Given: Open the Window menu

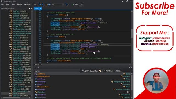Looking at the screenshot, I should click(x=27, y=4).
